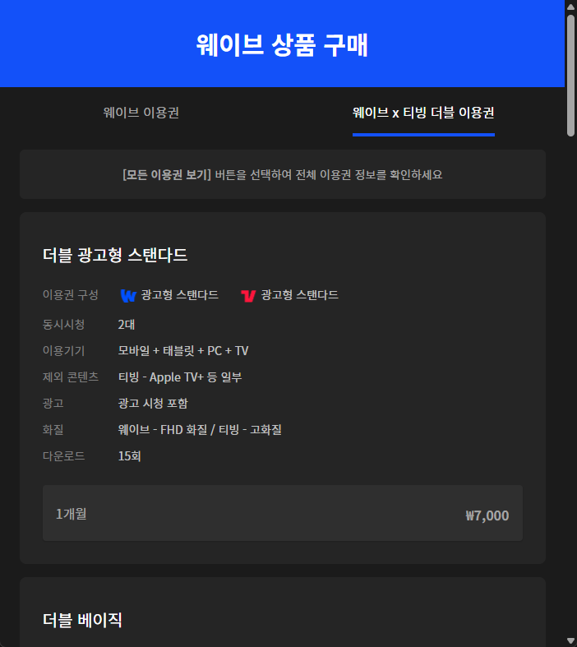Click the 제외 콘텐츠 label
The height and width of the screenshot is (647, 577).
click(71, 377)
